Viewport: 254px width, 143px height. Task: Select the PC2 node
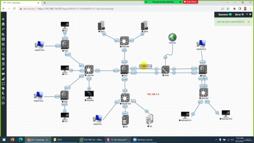tap(65, 25)
